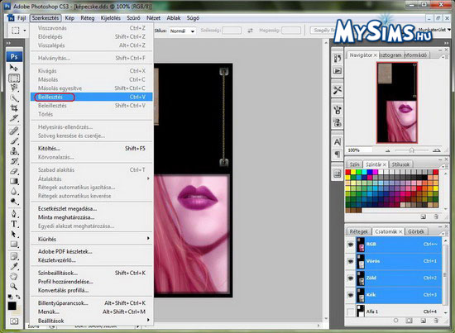Delete channel using Channels panel trash icon

click(x=436, y=321)
